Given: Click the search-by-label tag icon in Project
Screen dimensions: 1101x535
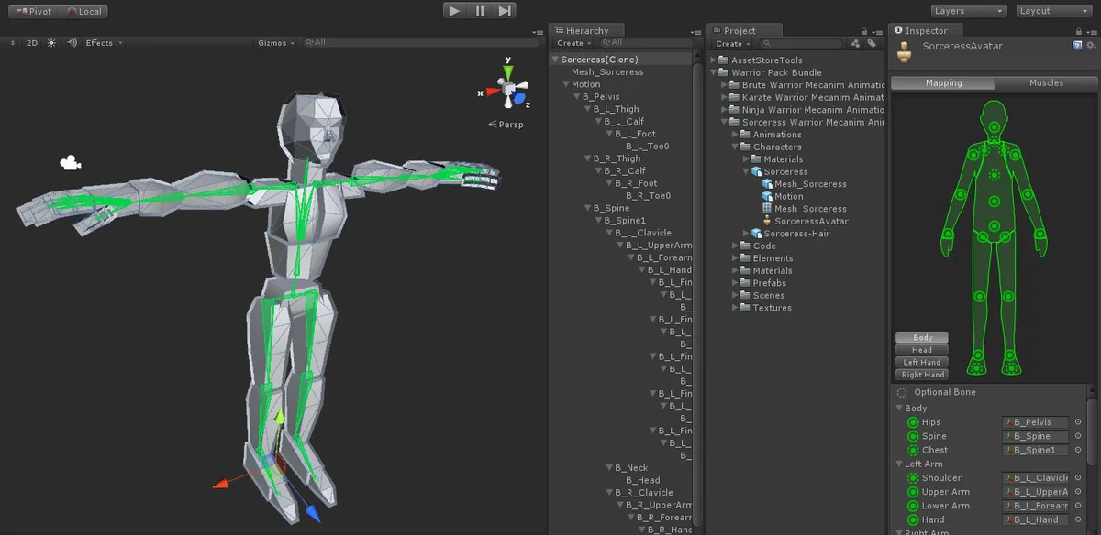Looking at the screenshot, I should tap(870, 43).
